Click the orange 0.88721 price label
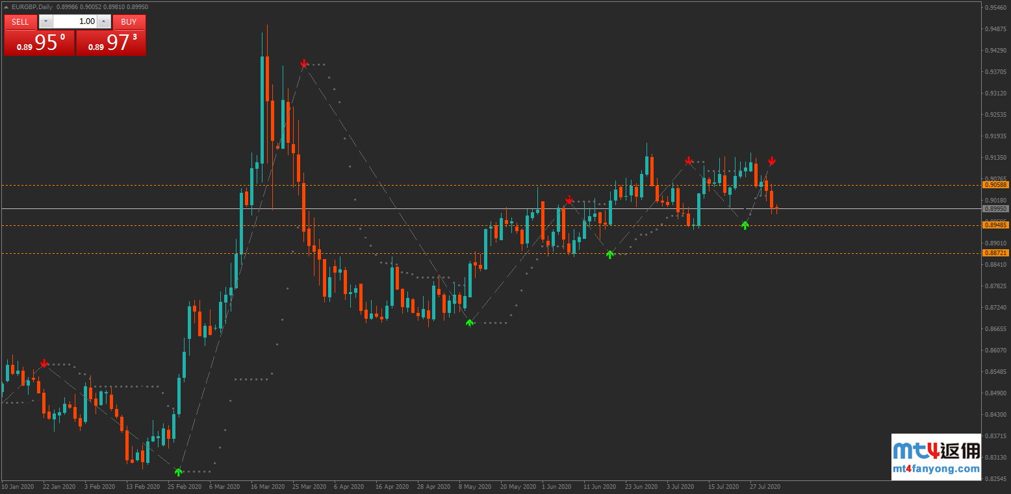The height and width of the screenshot is (494, 1011). tap(995, 253)
